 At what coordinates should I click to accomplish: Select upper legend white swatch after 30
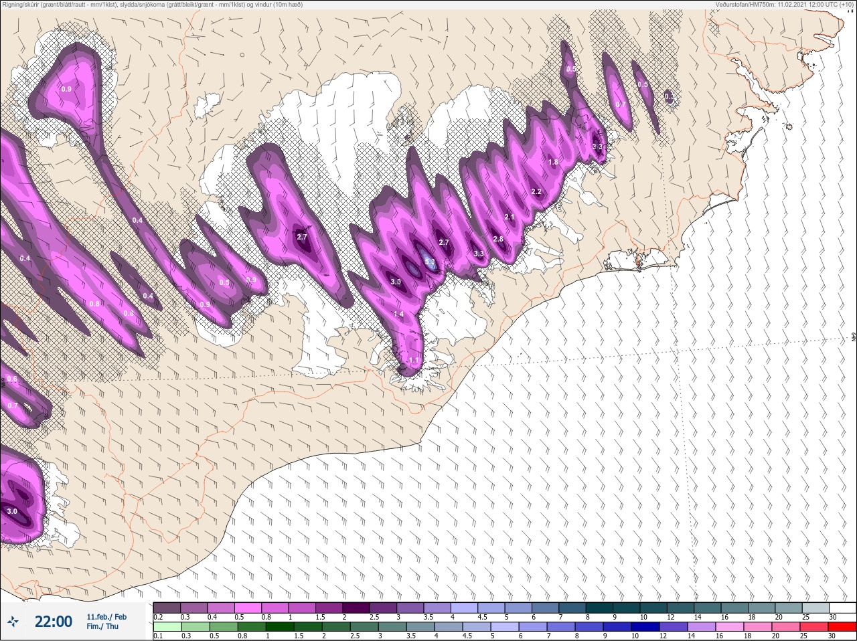pyautogui.click(x=842, y=608)
